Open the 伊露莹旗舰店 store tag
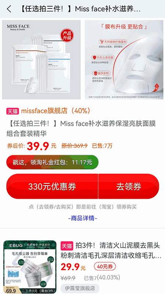The width and height of the screenshot is (165, 294). pos(80,288)
